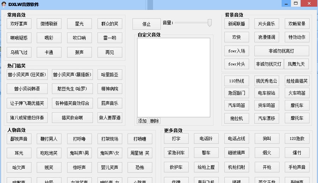Add a custom sound with 添加
Viewport: 318px width, 183px height.
(142, 121)
